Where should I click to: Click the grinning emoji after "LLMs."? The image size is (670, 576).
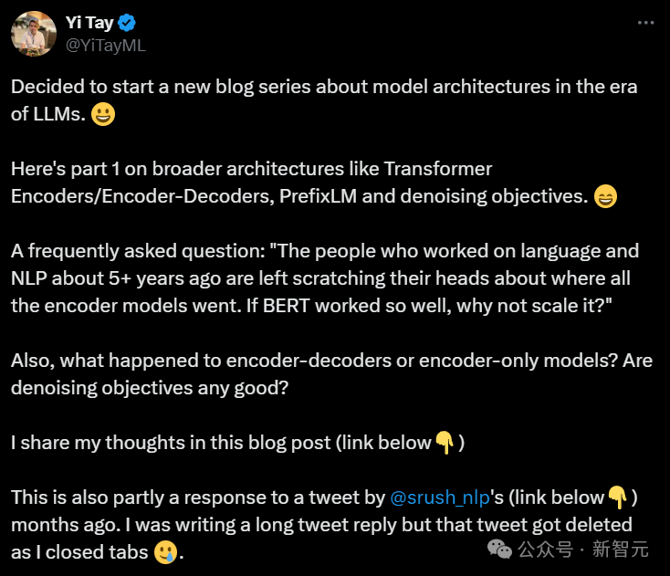104,117
